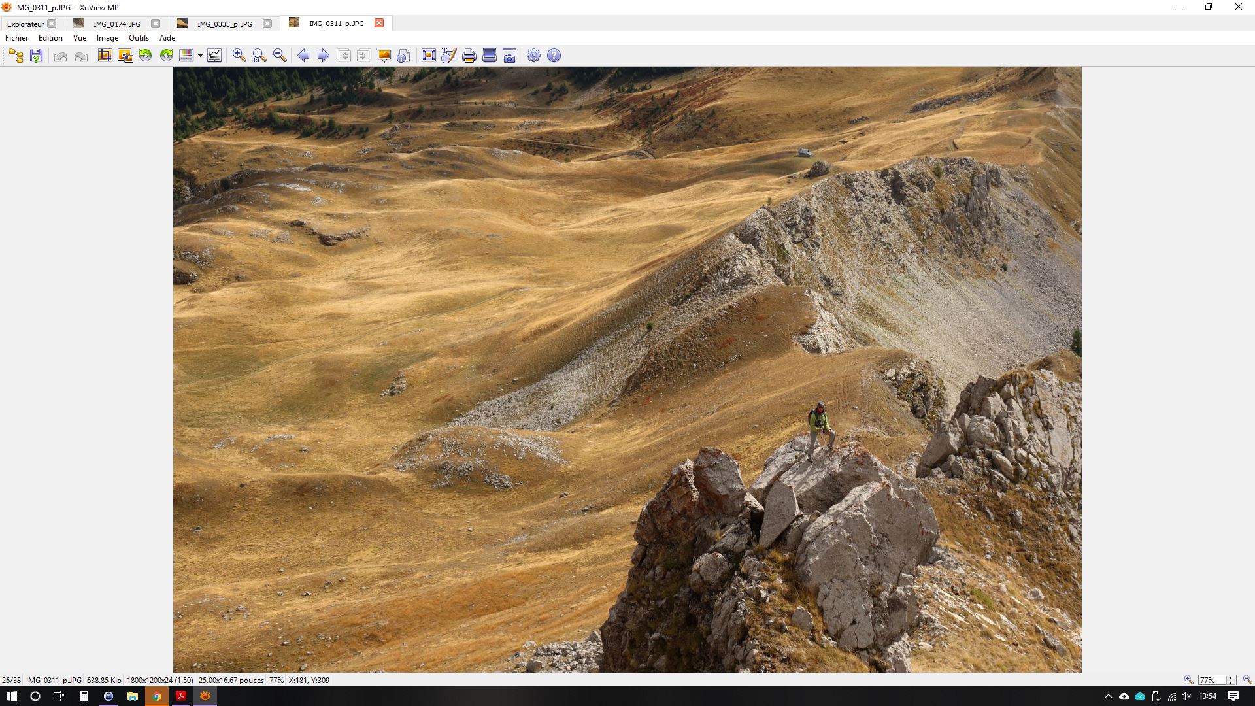Click the Print icon

(x=469, y=56)
